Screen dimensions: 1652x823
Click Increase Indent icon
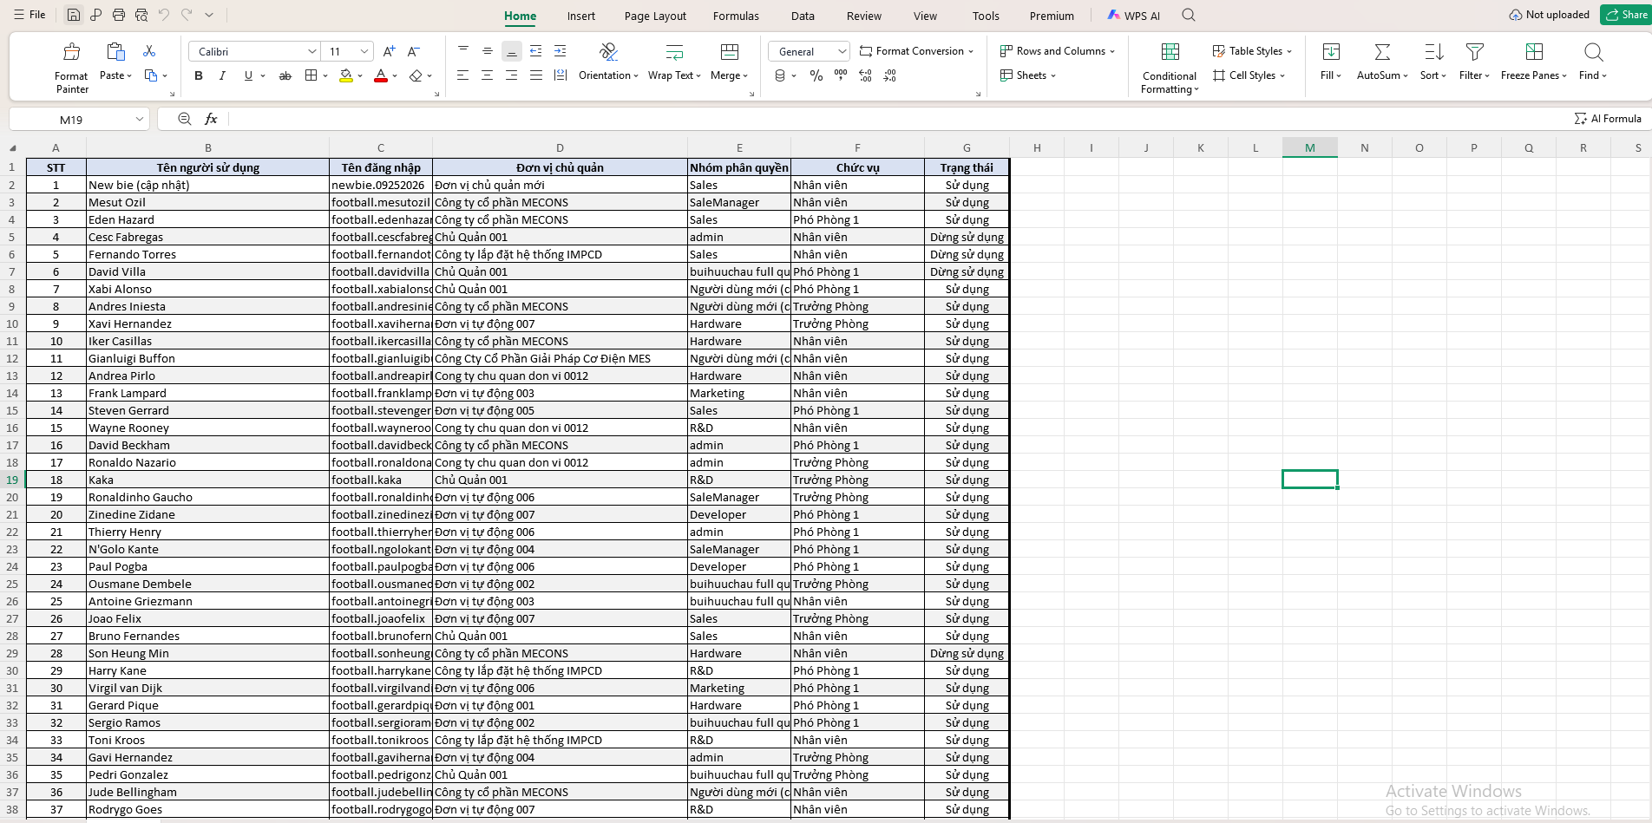click(560, 51)
